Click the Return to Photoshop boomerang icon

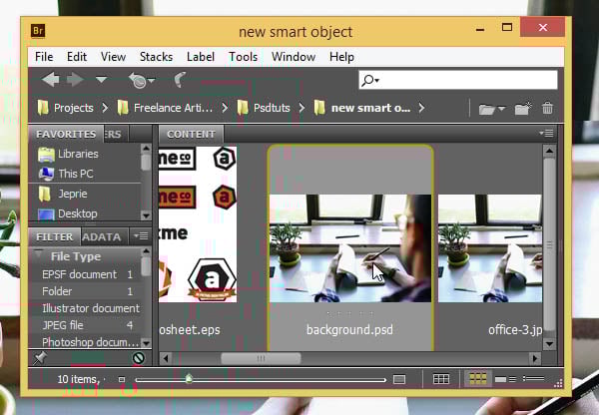click(180, 80)
